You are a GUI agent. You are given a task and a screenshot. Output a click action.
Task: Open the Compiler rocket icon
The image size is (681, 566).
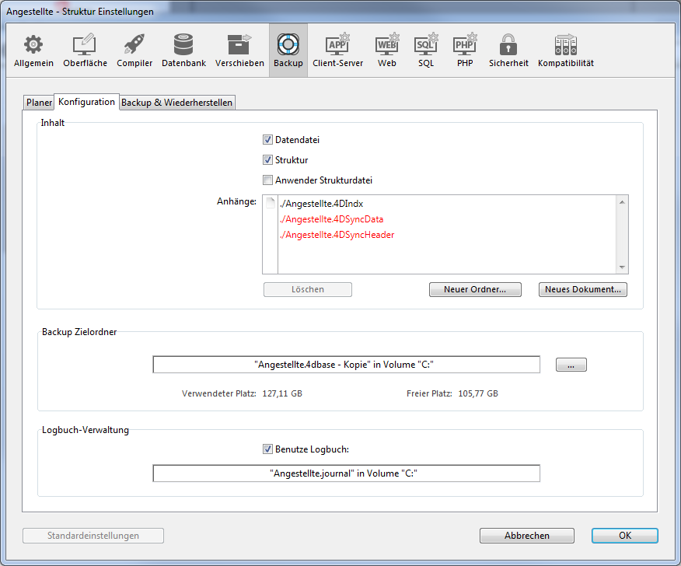pos(134,51)
